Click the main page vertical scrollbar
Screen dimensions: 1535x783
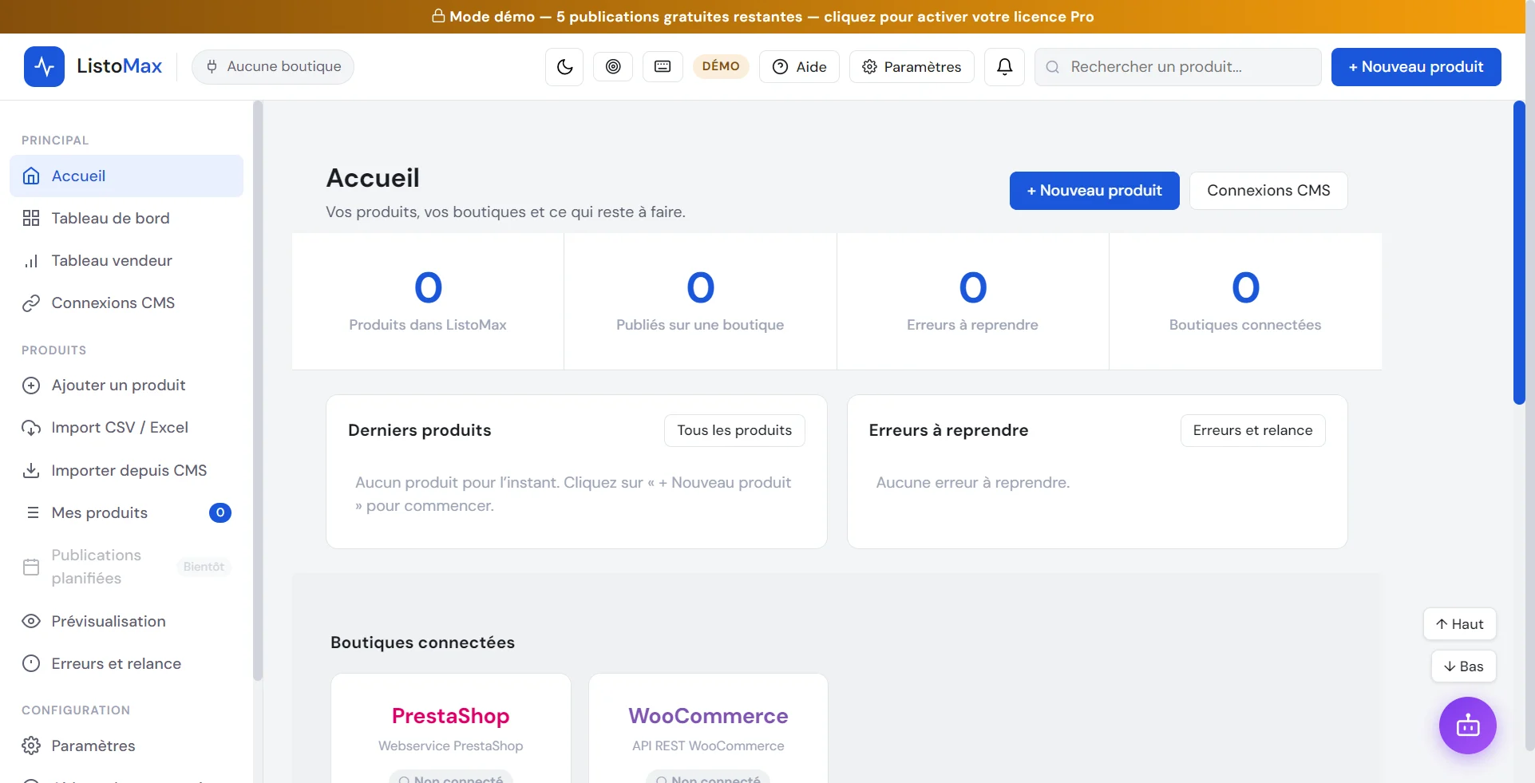1518,253
